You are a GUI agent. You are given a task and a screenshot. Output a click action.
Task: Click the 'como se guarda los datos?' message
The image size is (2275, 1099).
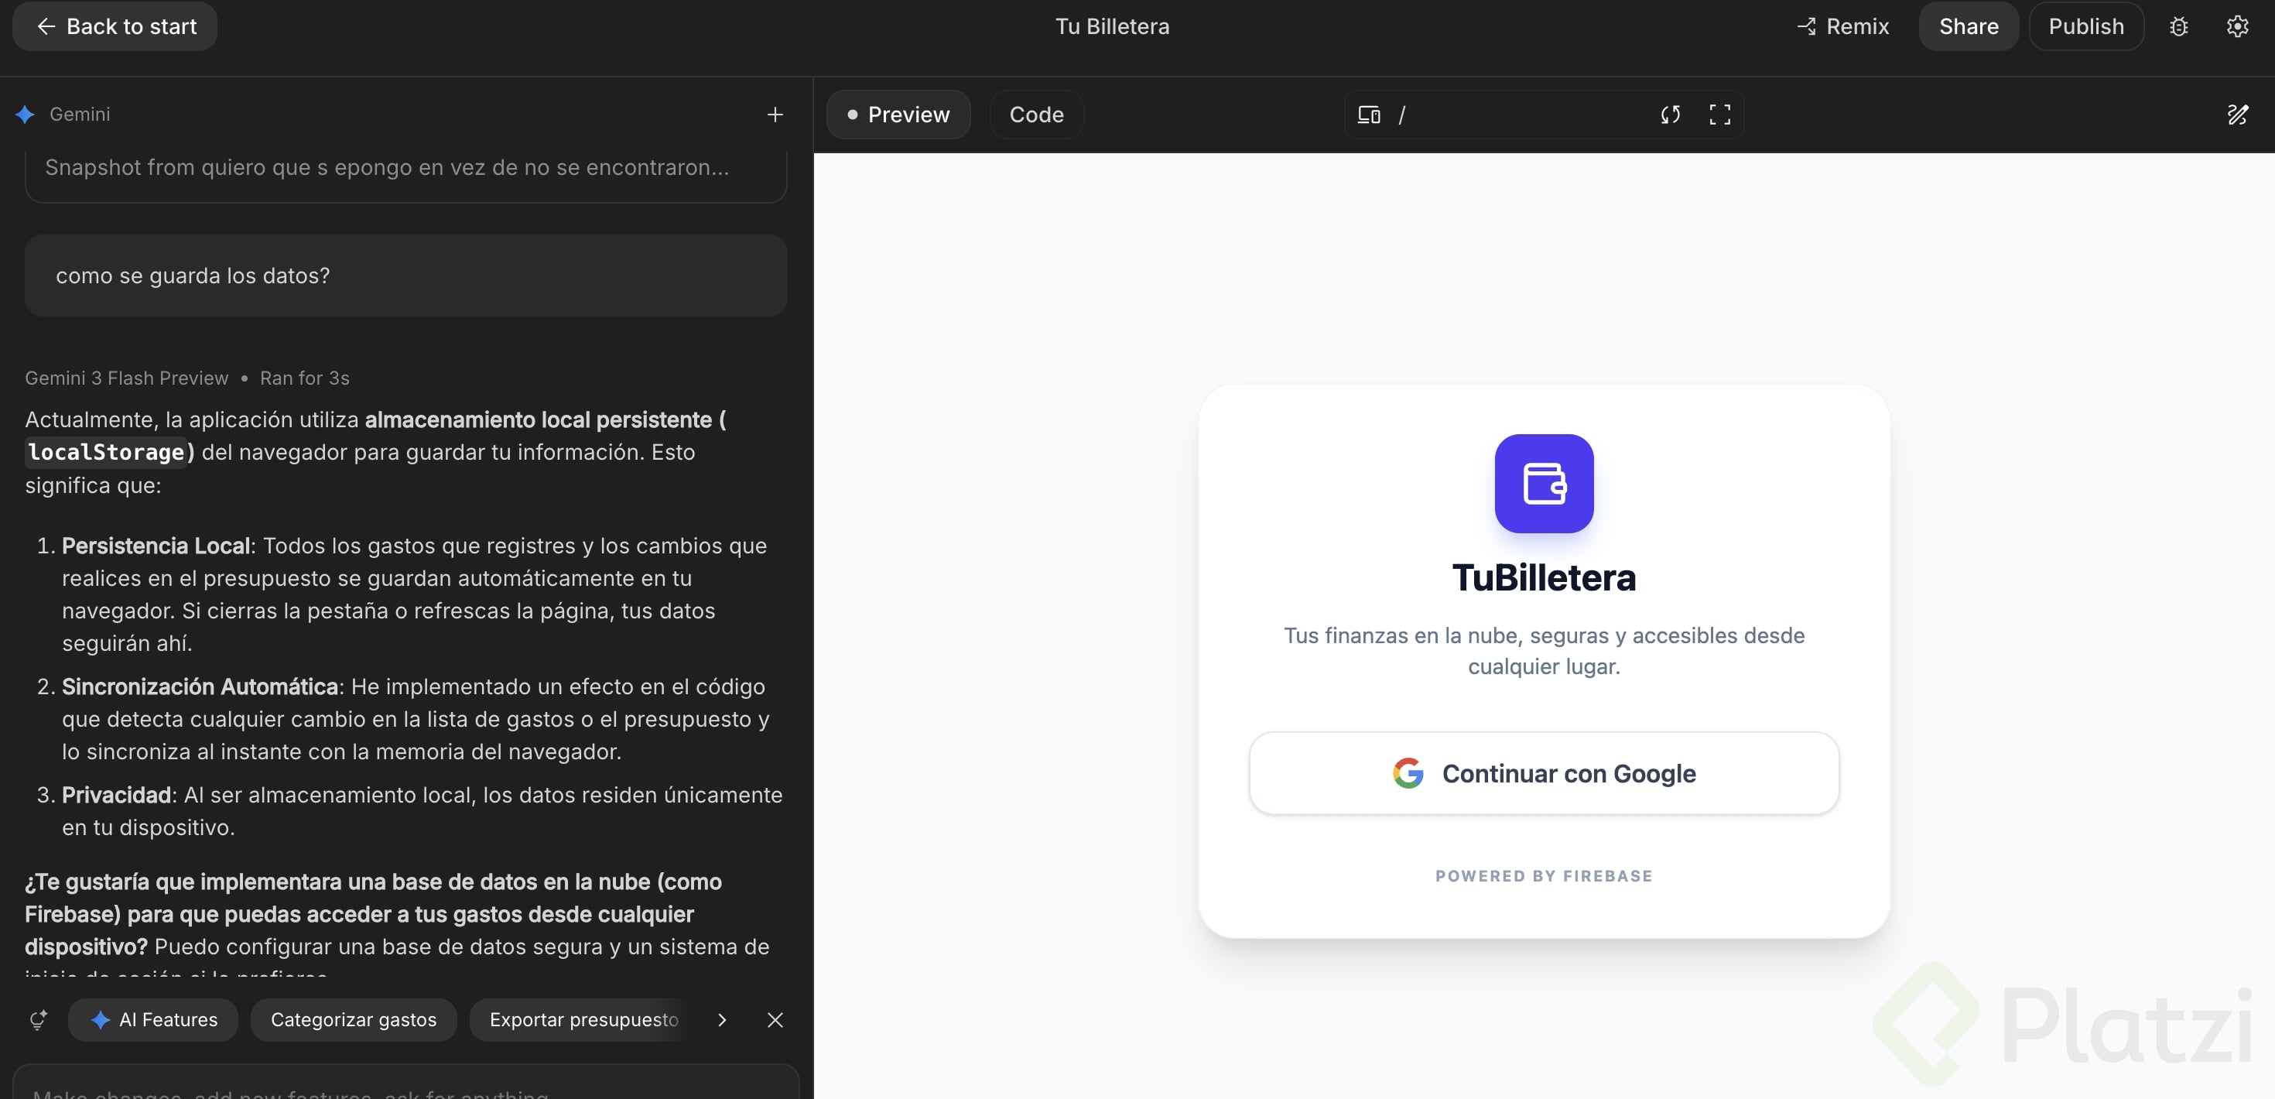(x=405, y=276)
